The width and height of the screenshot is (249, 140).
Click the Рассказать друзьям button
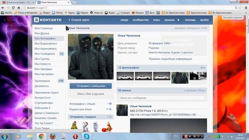233,17
